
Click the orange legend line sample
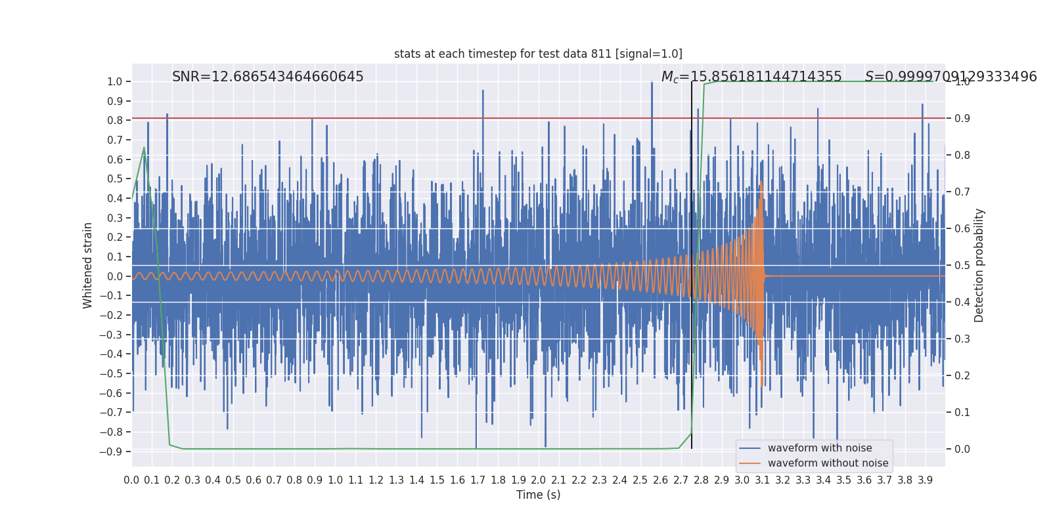(x=750, y=463)
